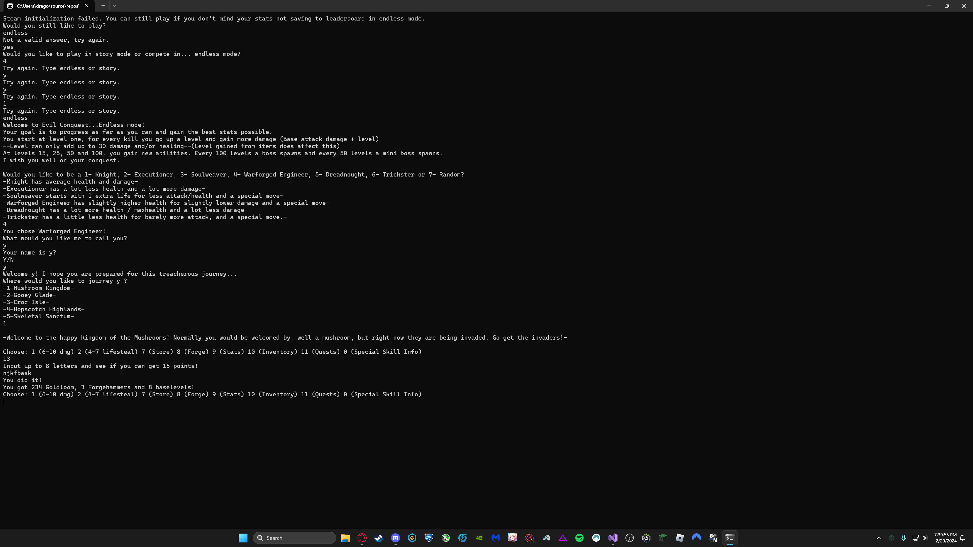Launch Visual Studio from the taskbar
This screenshot has width=973, height=547.
tap(613, 538)
